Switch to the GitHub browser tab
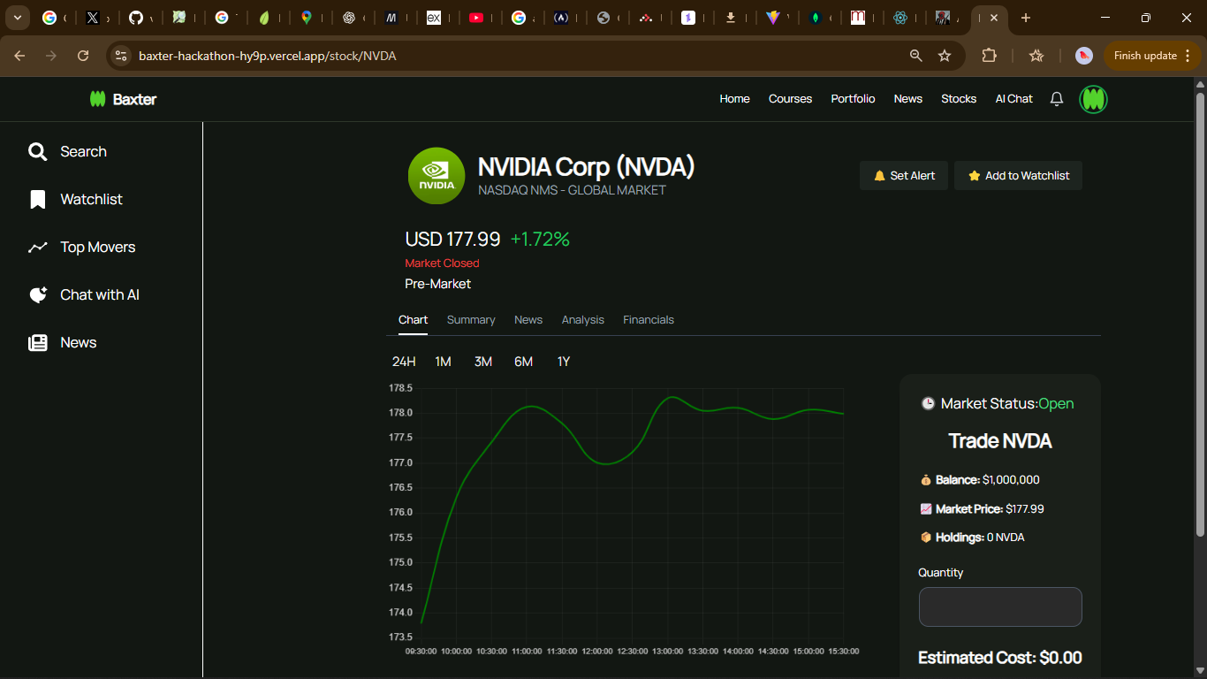This screenshot has width=1207, height=679. tap(135, 18)
